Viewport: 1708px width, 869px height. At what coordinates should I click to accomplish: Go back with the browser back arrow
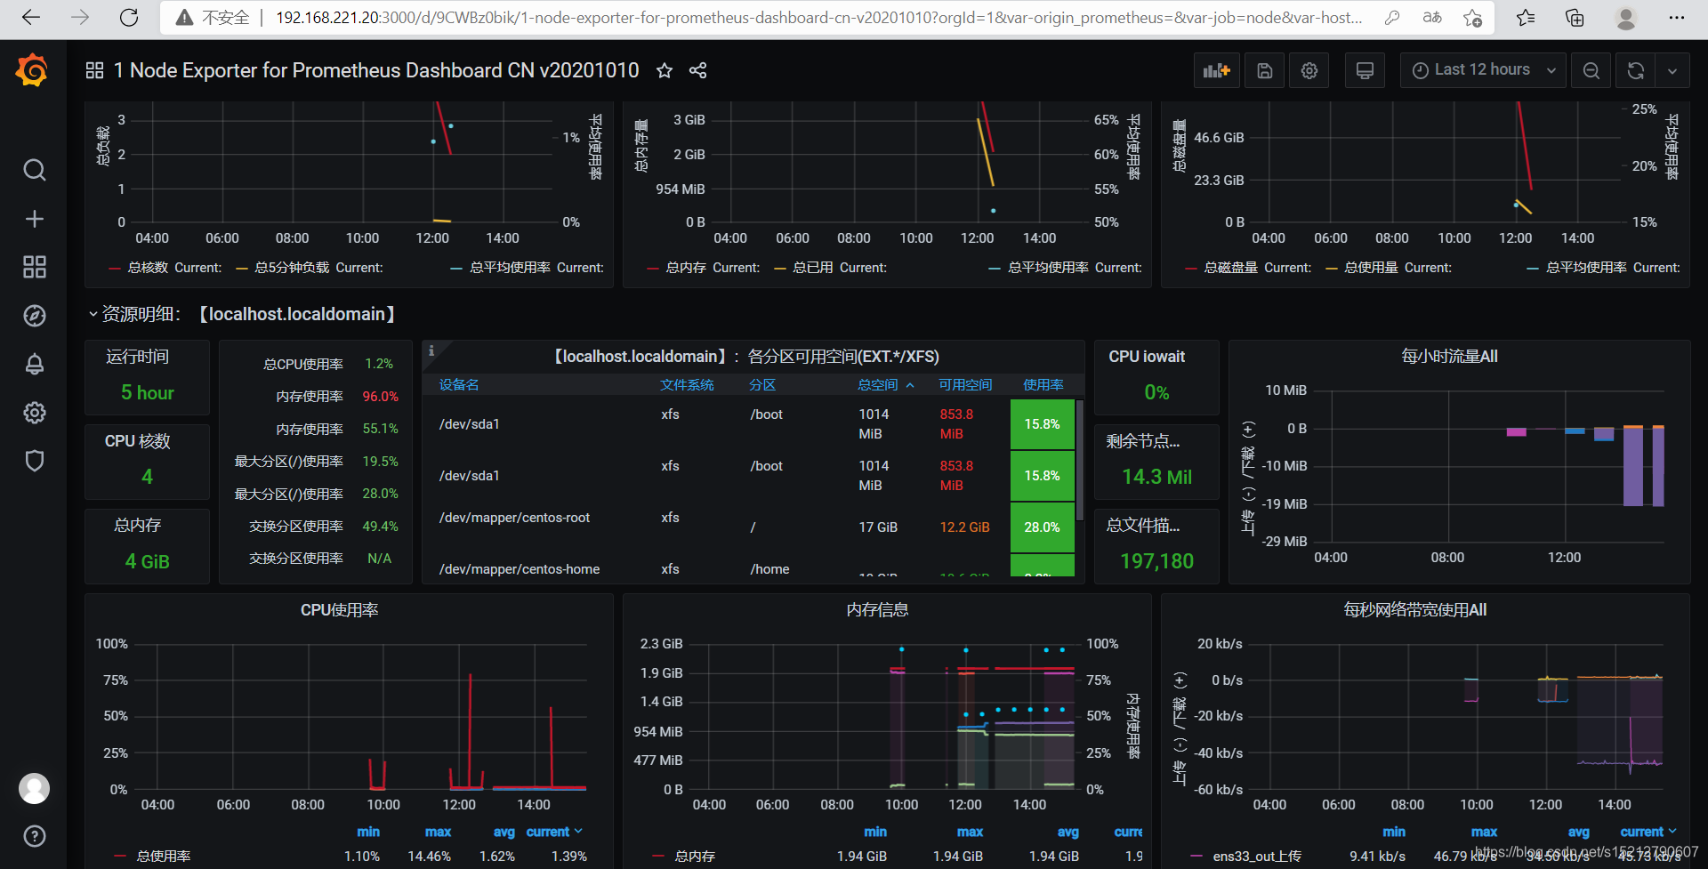[31, 18]
